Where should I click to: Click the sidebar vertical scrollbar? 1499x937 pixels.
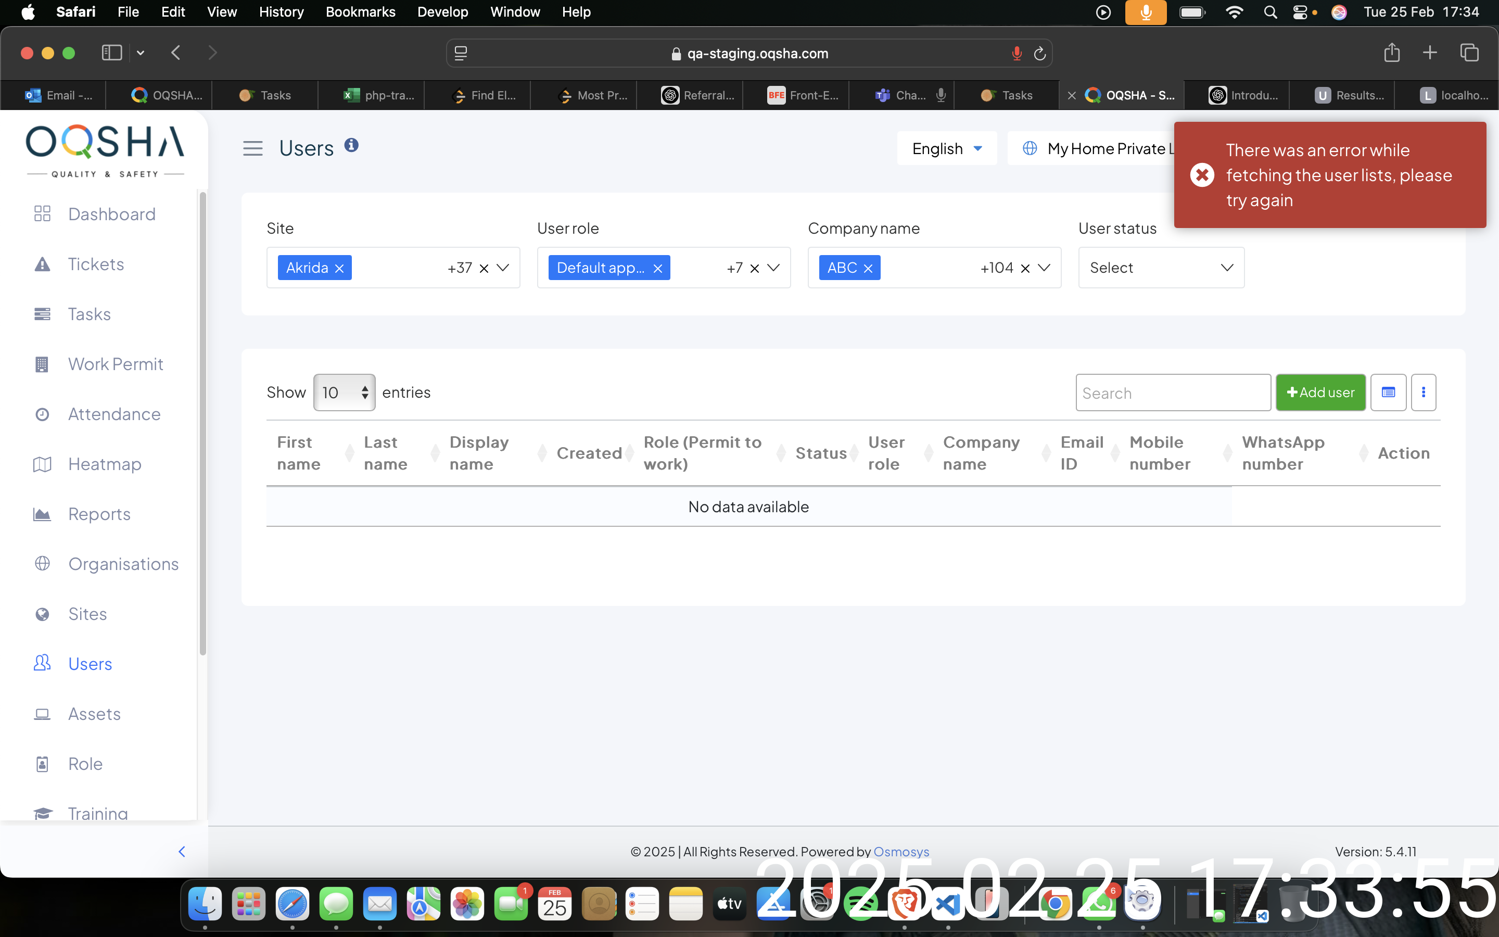202,424
